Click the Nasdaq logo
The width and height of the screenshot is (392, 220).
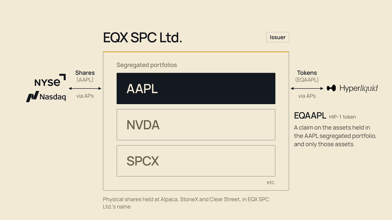[x=46, y=97]
